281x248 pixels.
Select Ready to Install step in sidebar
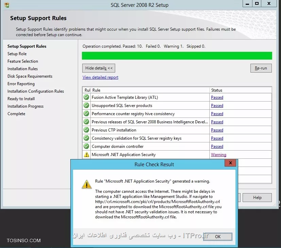point(21,99)
